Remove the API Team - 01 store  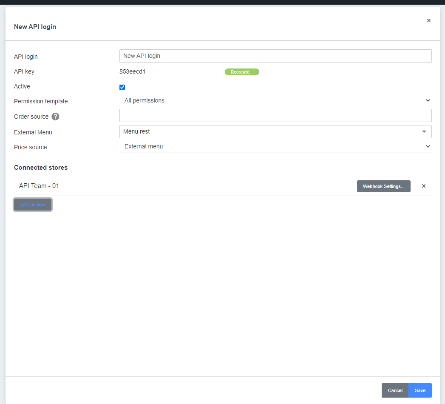(423, 186)
